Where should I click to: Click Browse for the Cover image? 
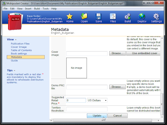pyautogui.click(x=117, y=53)
